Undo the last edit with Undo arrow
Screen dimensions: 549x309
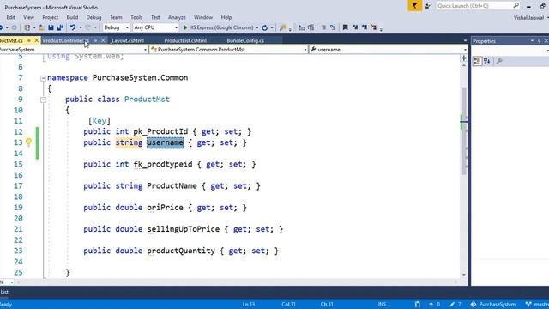(x=72, y=27)
